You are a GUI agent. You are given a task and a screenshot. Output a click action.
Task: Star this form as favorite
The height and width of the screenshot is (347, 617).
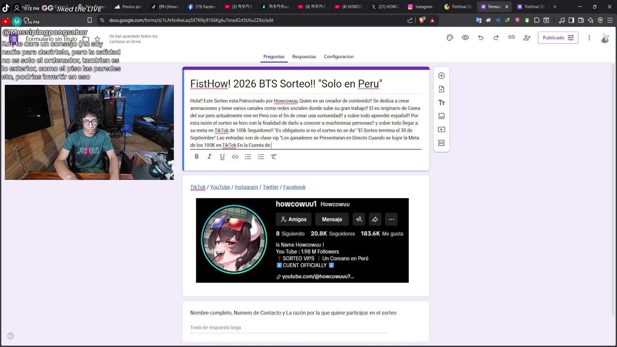coord(97,39)
